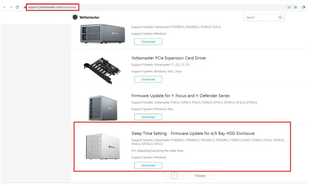Open the blue browser extension icon

303,7
